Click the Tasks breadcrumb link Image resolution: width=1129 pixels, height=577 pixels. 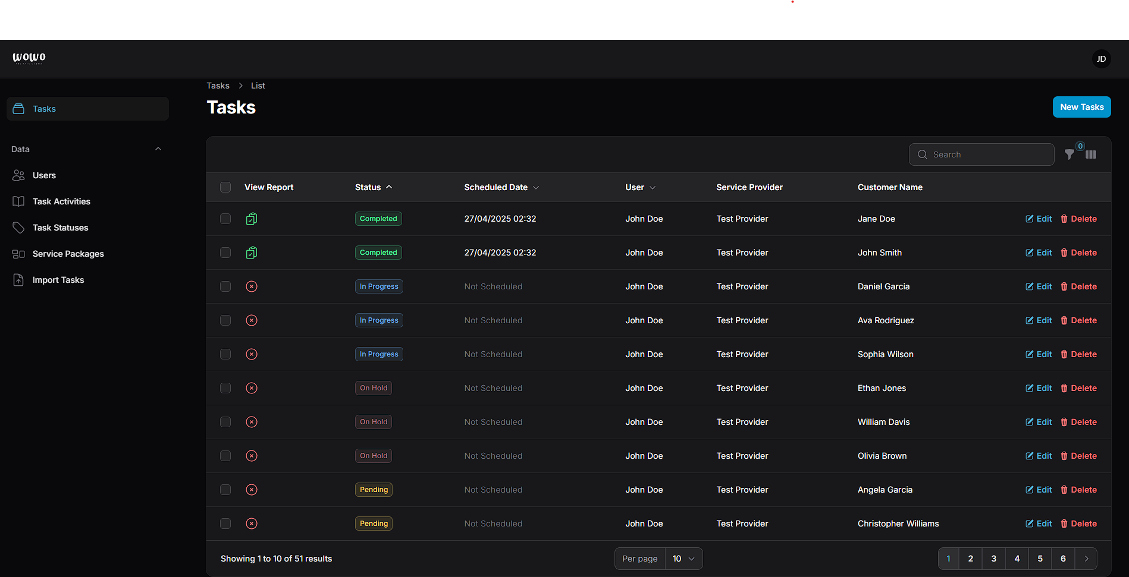(218, 86)
